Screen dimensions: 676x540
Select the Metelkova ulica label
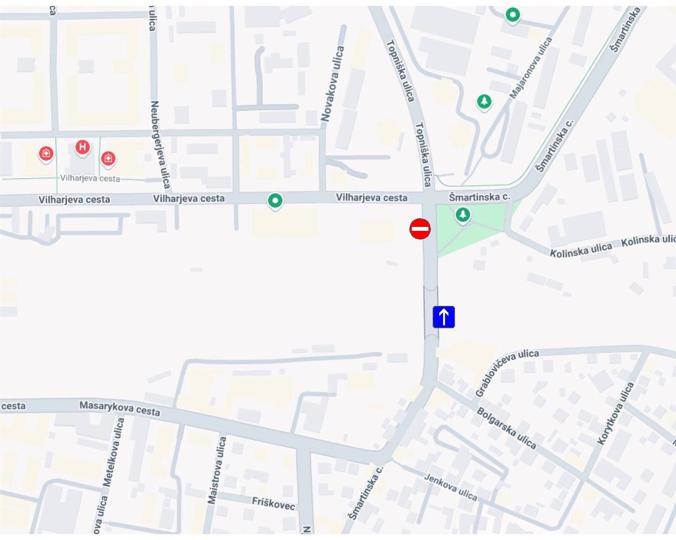(x=114, y=452)
